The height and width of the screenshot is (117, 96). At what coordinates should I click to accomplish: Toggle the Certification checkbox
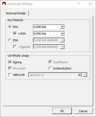pos(50,62)
